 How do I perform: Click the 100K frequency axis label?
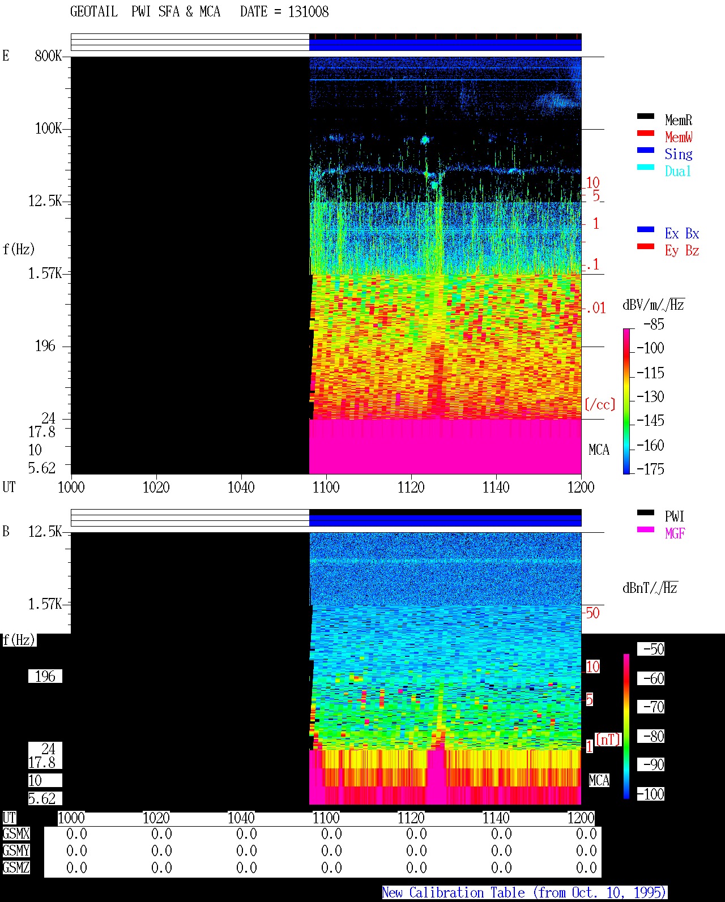[48, 129]
